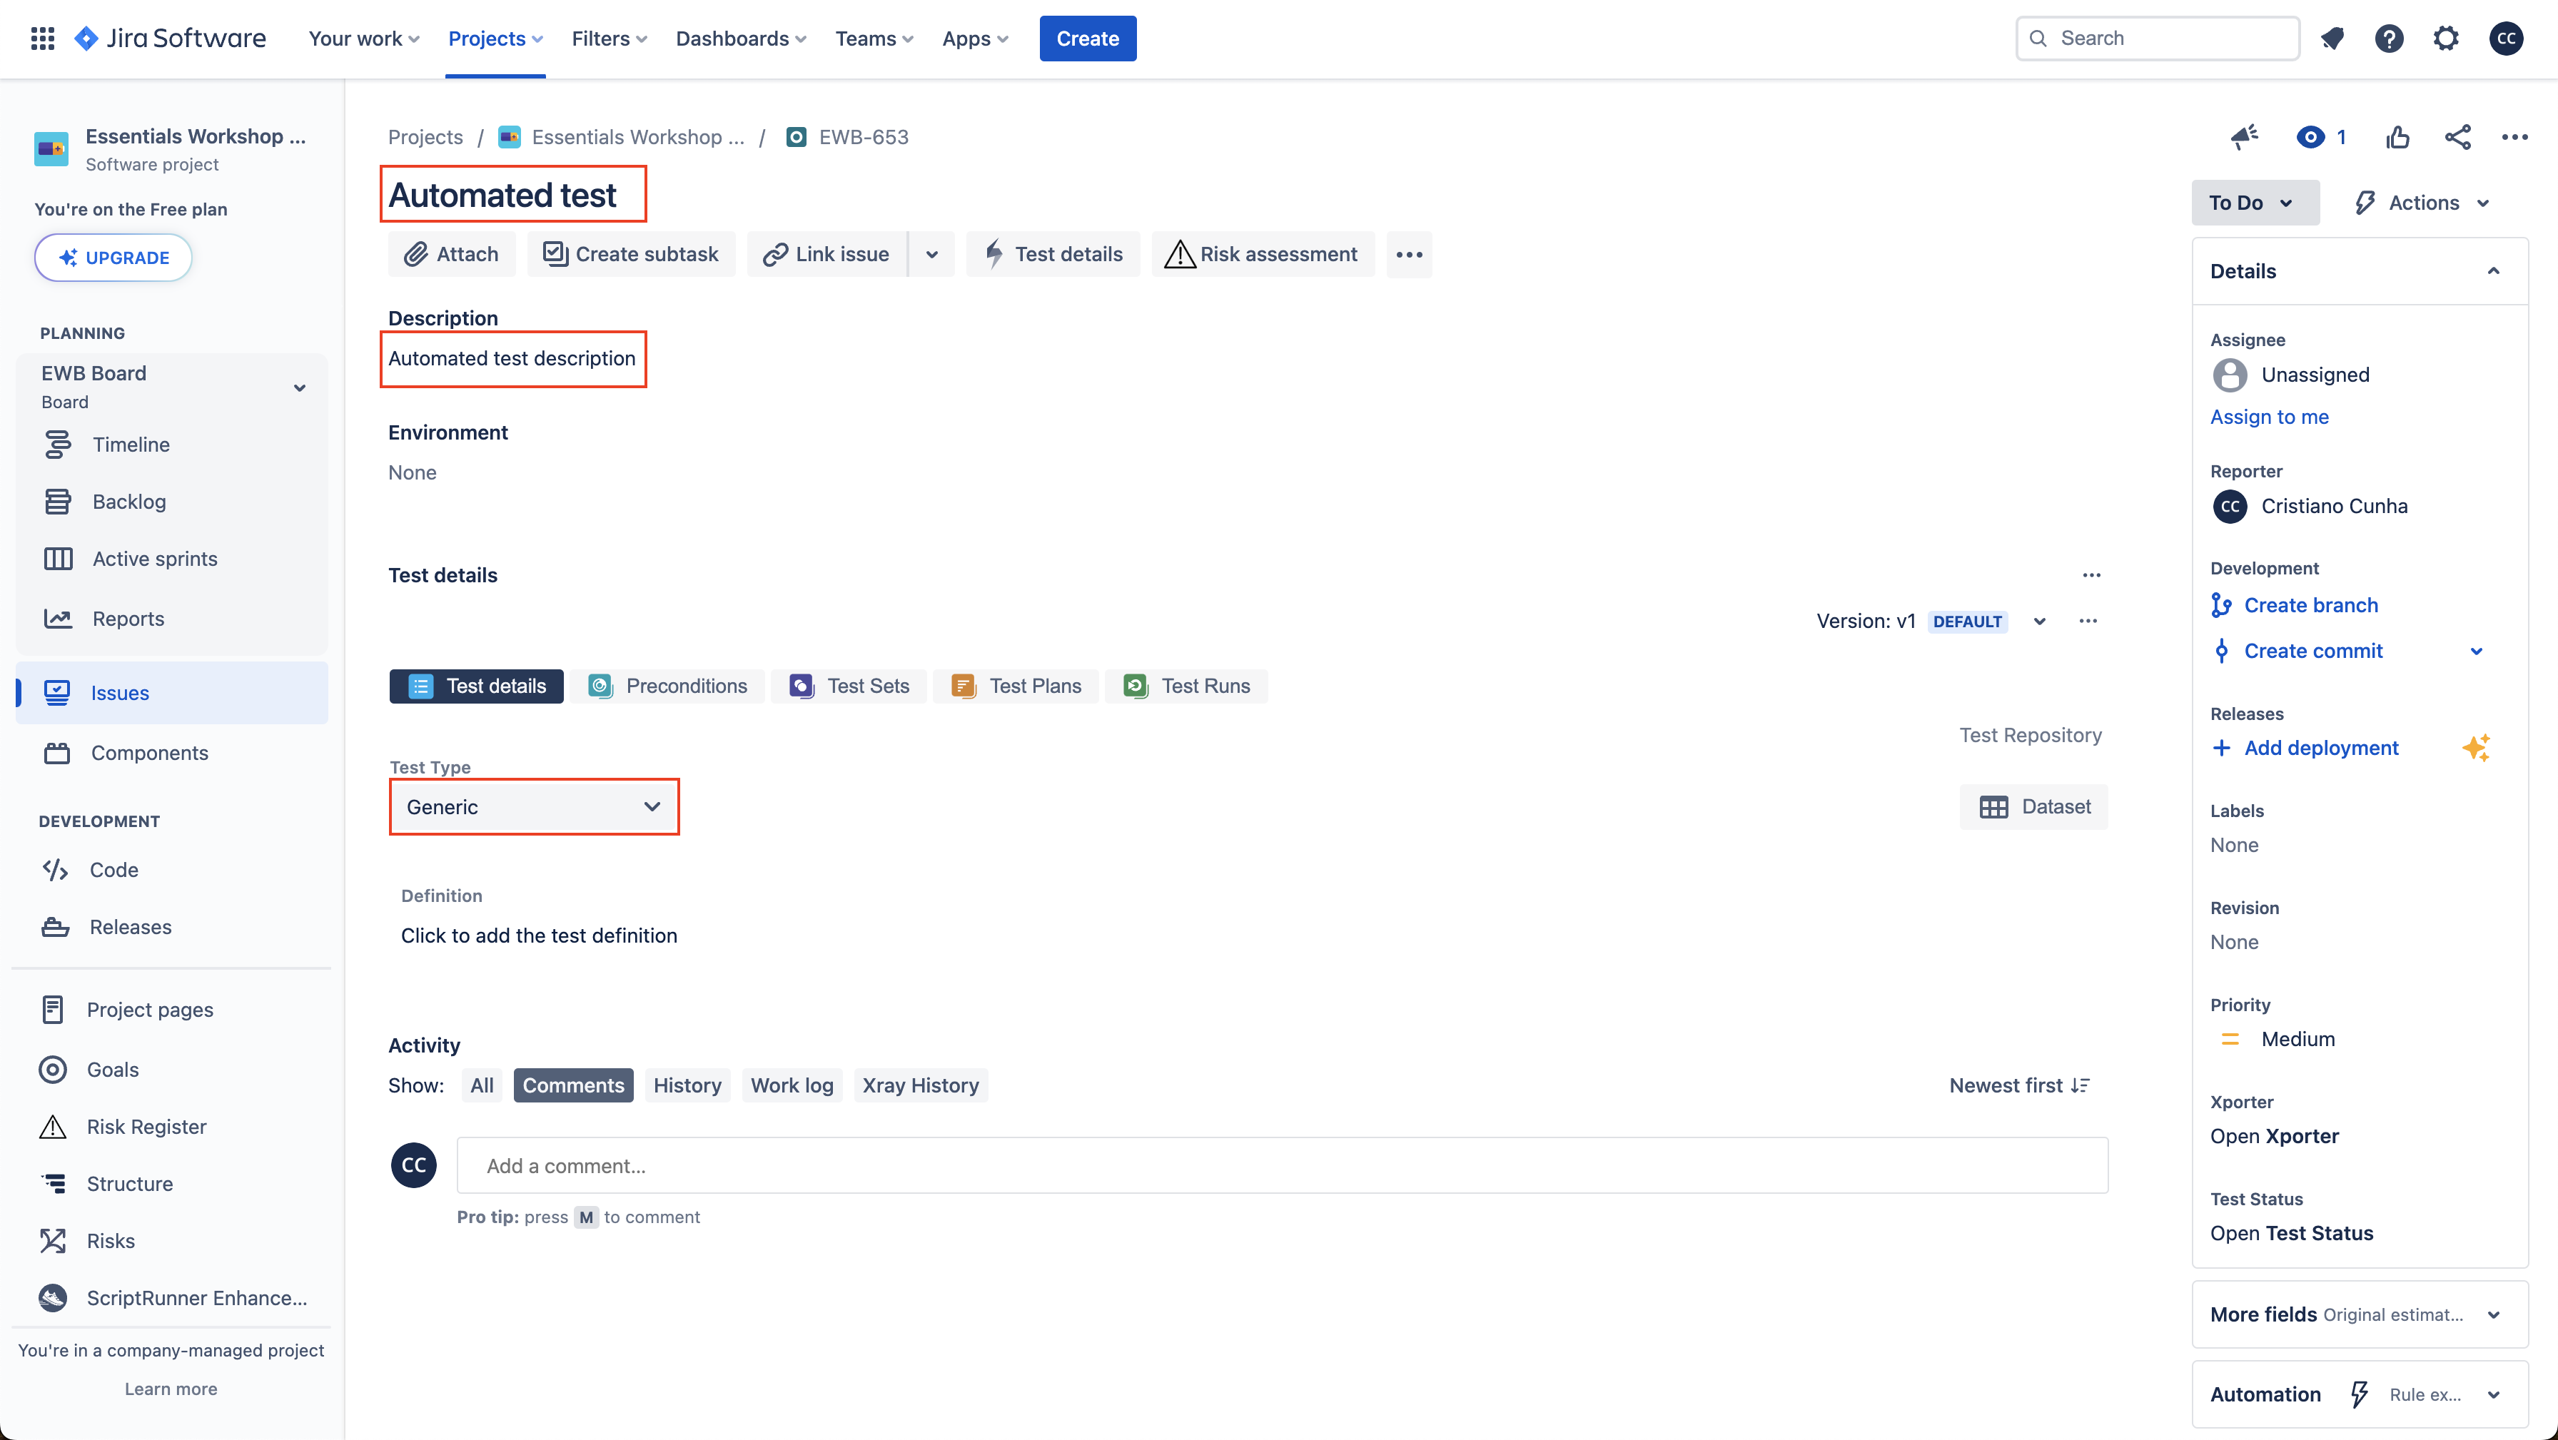Open the issue more actions menu top right
Viewport: 2558px width, 1440px height.
tap(2514, 137)
